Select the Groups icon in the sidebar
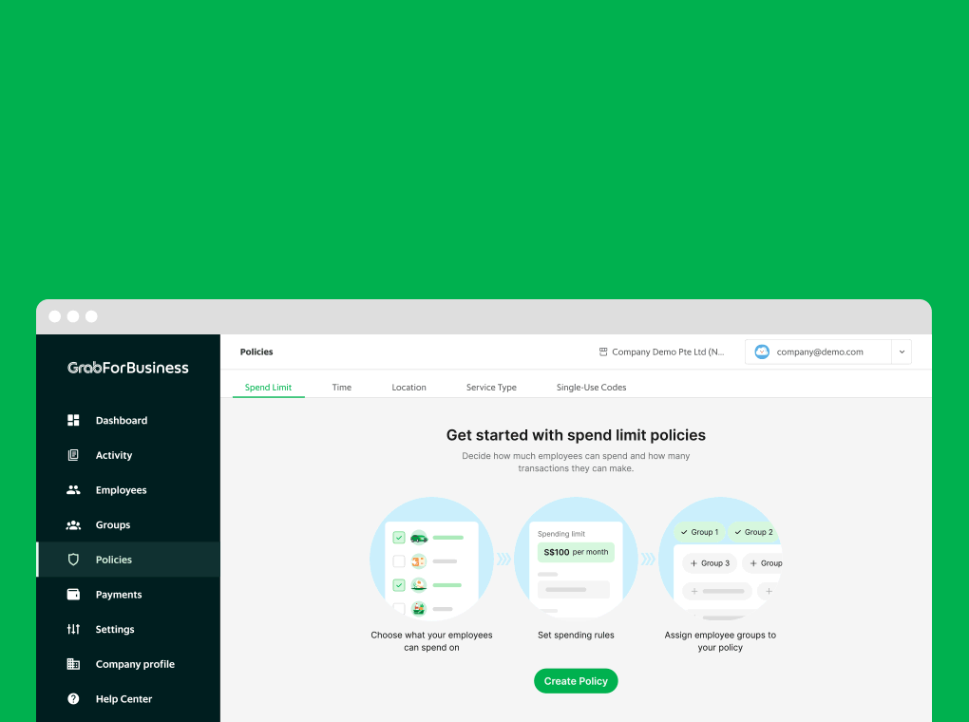This screenshot has height=722, width=969. pos(73,524)
